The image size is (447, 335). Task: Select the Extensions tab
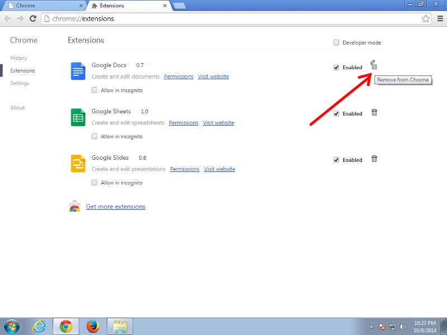click(x=130, y=6)
